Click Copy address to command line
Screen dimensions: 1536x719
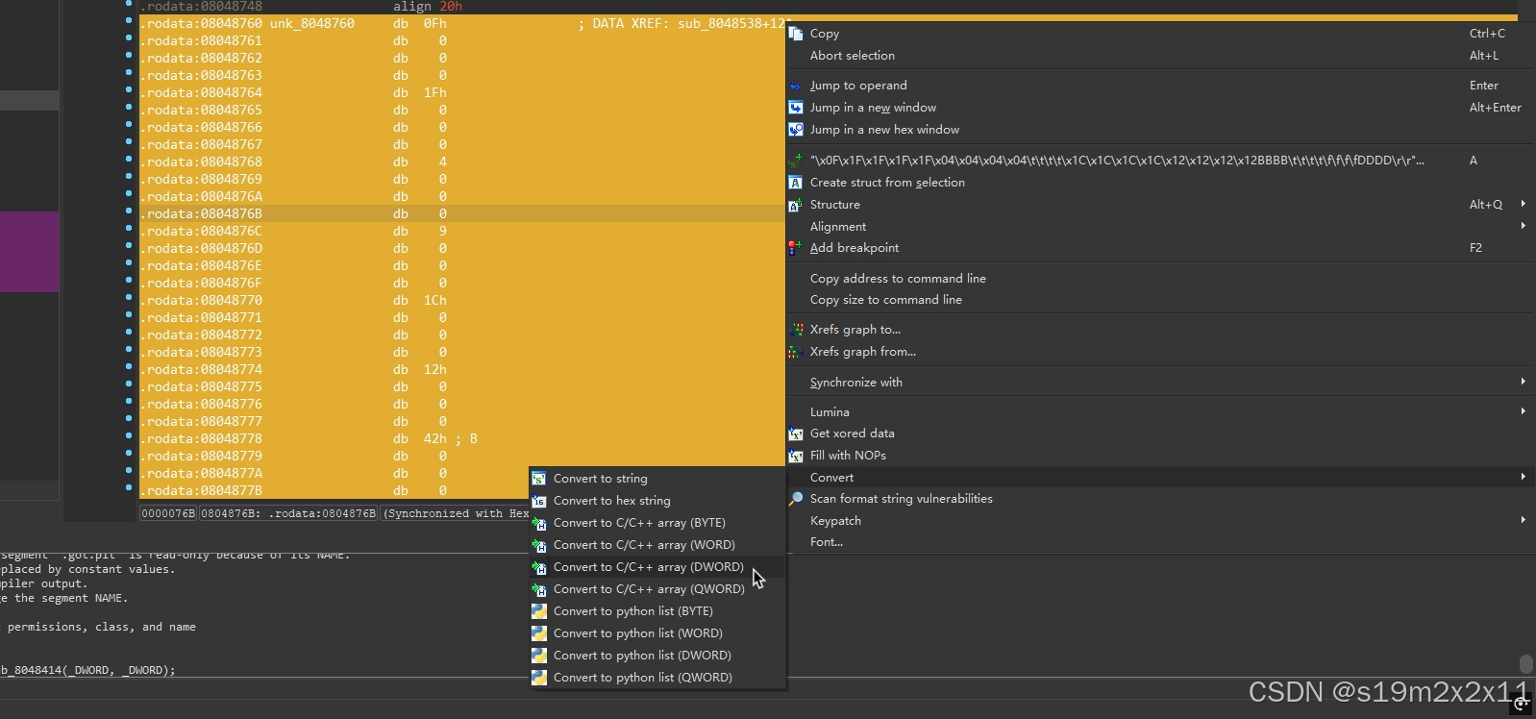897,279
